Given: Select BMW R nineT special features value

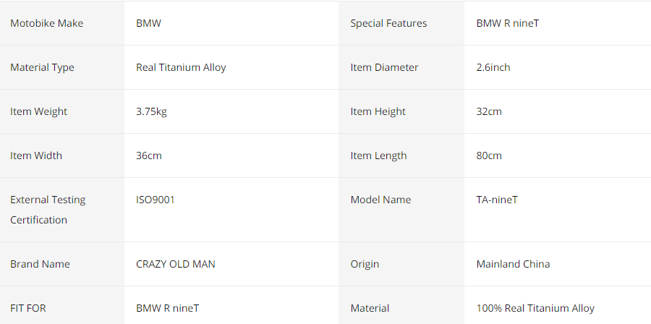Looking at the screenshot, I should click(508, 23).
